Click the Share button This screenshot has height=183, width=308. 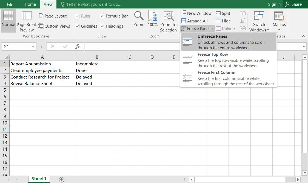coord(293,4)
